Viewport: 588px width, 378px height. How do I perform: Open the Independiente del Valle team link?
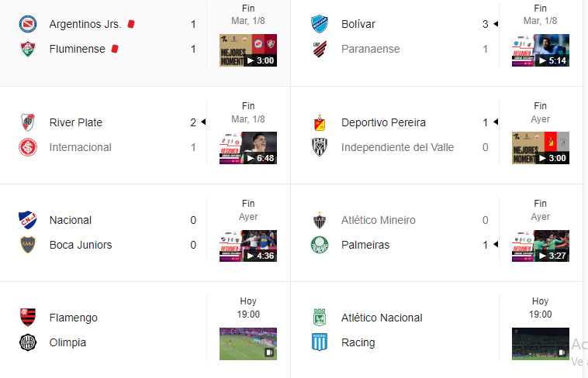click(x=397, y=148)
